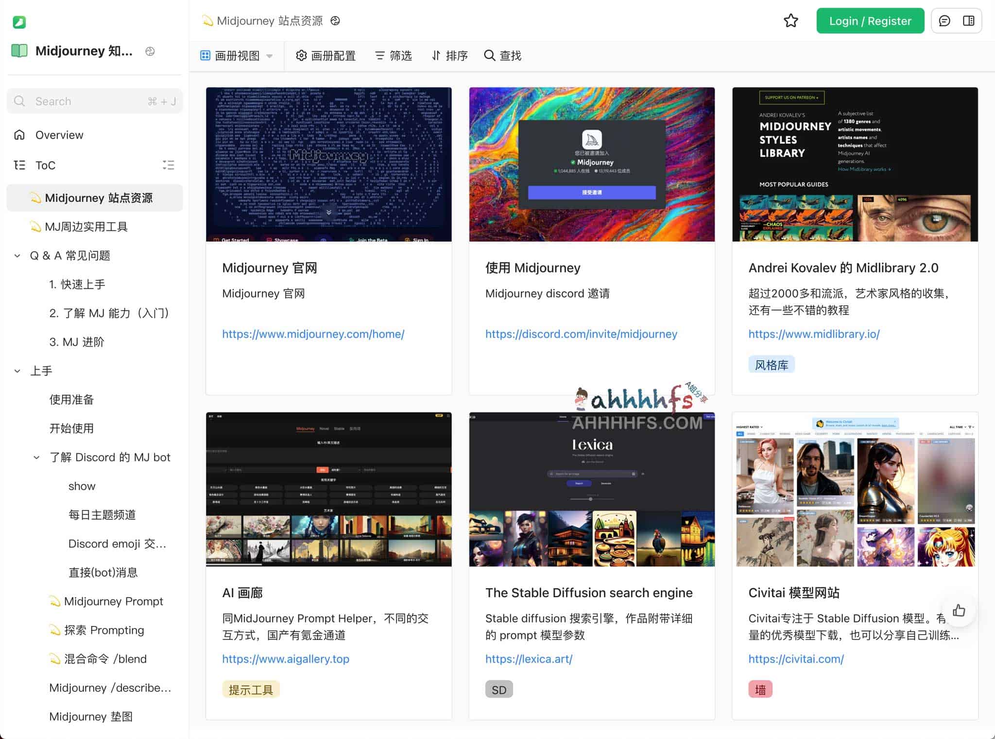Collapse the 上手 section in the sidebar
The width and height of the screenshot is (995, 739).
tap(17, 370)
